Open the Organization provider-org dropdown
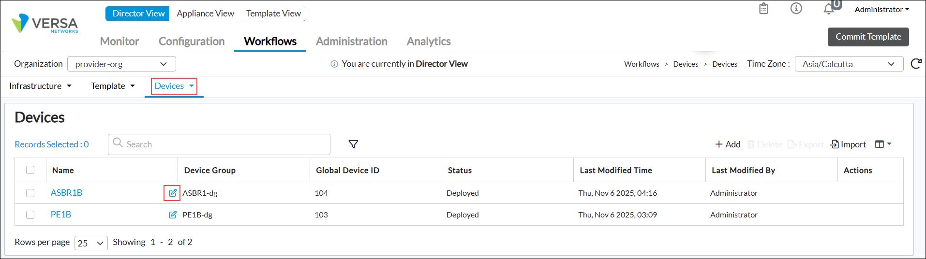Viewport: 926px width, 259px height. click(x=121, y=64)
